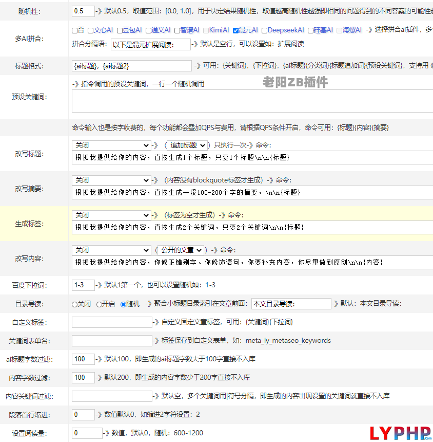Tick the 否 checkbox in 多AI拼合
This screenshot has width=433, height=442.
click(74, 30)
